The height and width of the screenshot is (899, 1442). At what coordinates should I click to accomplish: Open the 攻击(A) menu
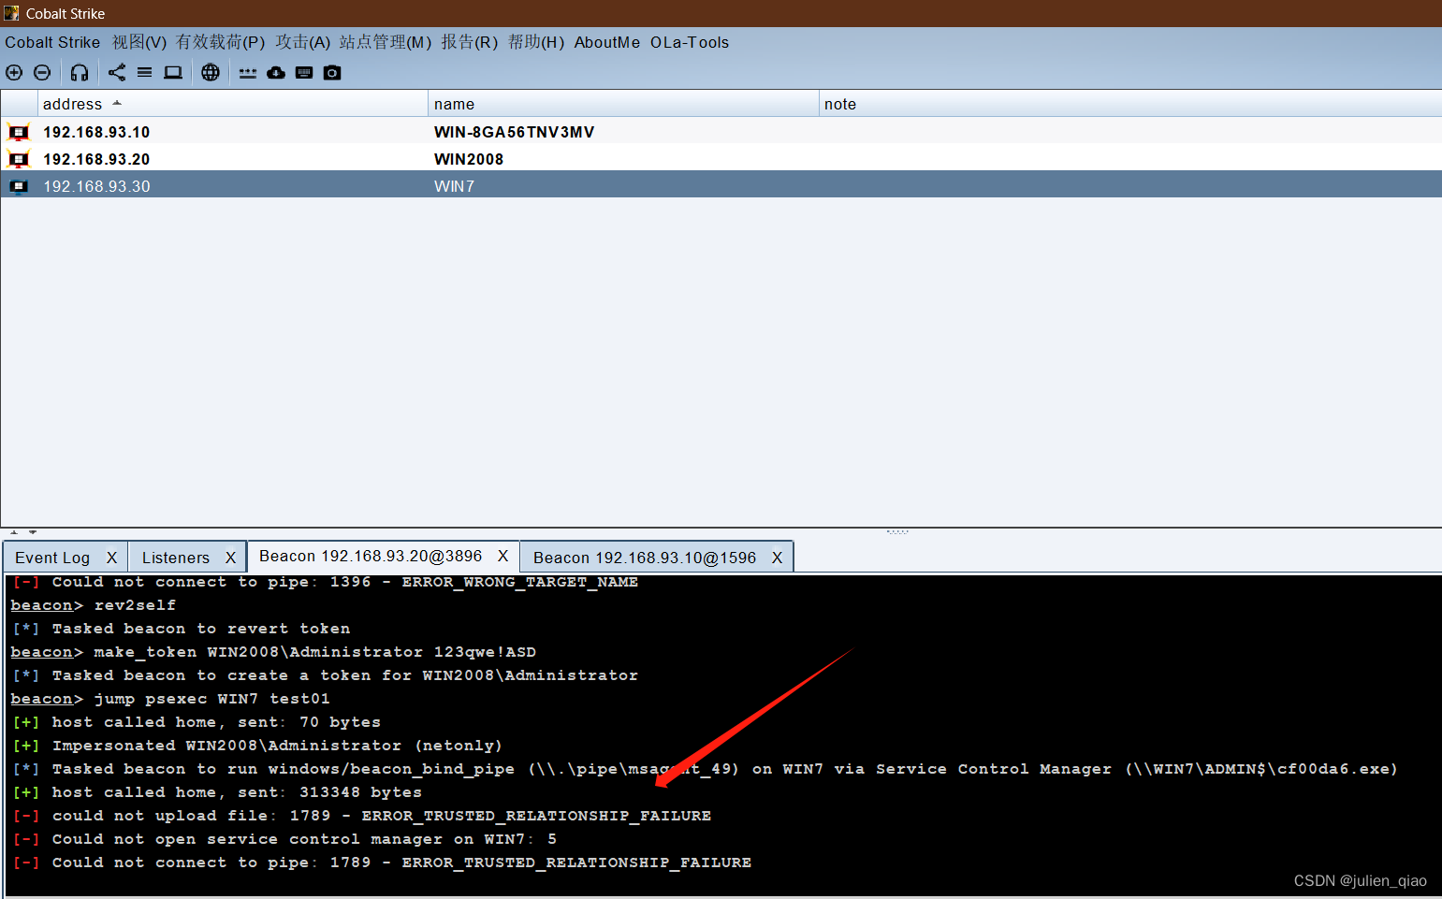(x=303, y=42)
